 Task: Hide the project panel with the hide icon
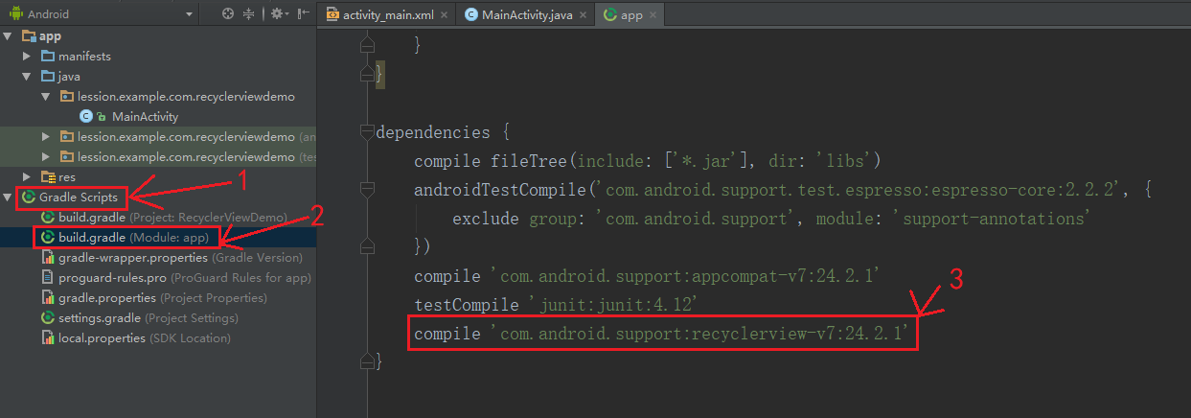pos(304,13)
